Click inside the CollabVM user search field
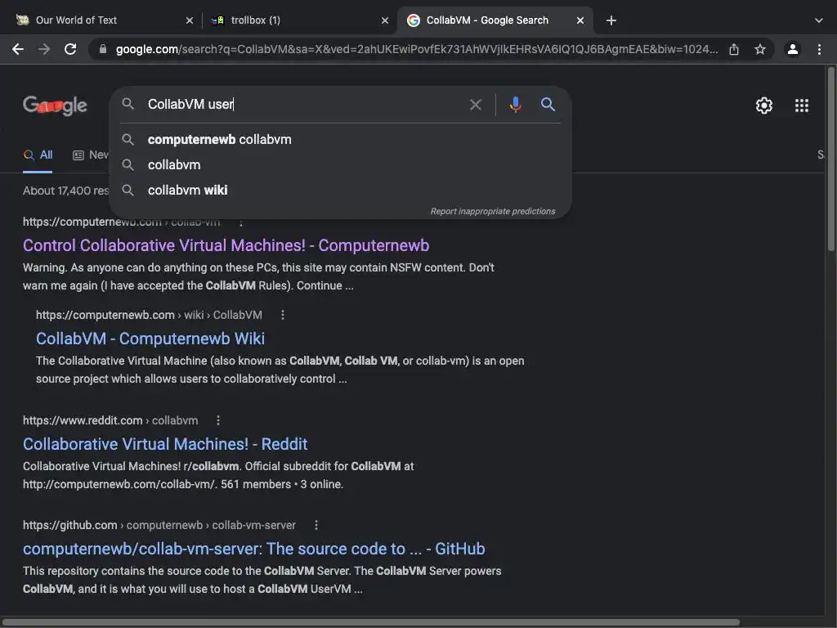This screenshot has width=837, height=628. (304, 104)
